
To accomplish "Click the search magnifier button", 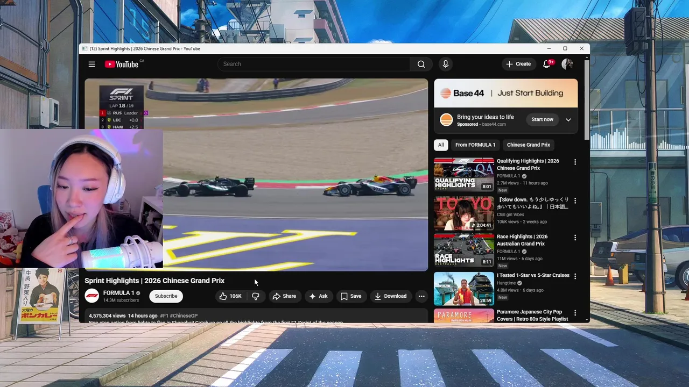I will coord(421,64).
